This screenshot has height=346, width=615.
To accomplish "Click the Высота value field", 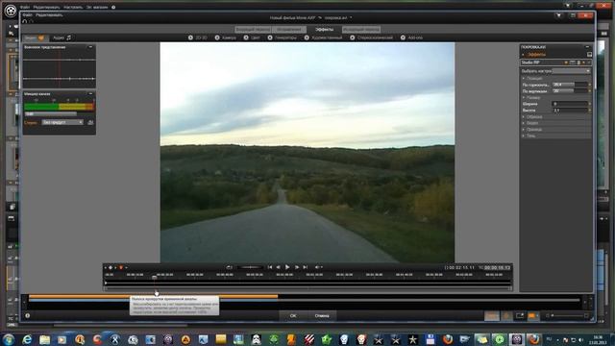I will pos(570,111).
